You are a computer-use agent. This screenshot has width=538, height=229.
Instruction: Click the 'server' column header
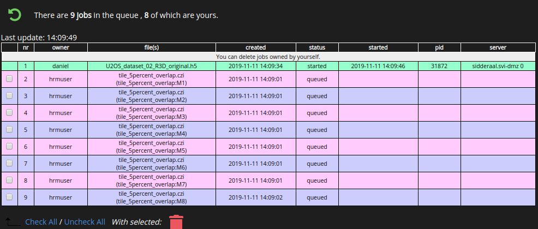[498, 47]
